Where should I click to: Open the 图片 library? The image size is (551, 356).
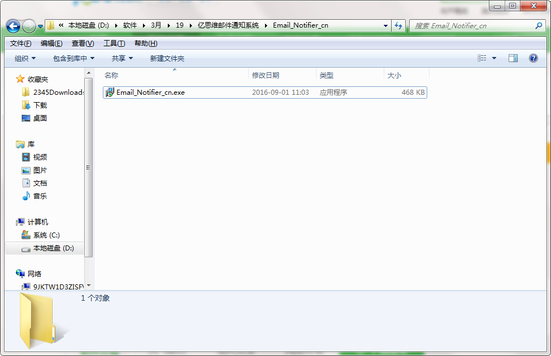click(x=39, y=170)
